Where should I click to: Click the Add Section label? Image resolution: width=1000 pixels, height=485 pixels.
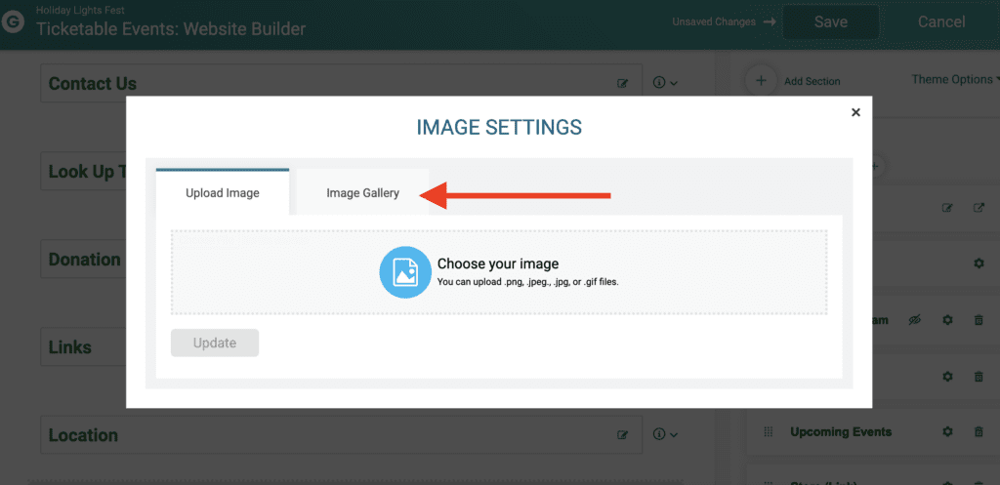(x=812, y=82)
